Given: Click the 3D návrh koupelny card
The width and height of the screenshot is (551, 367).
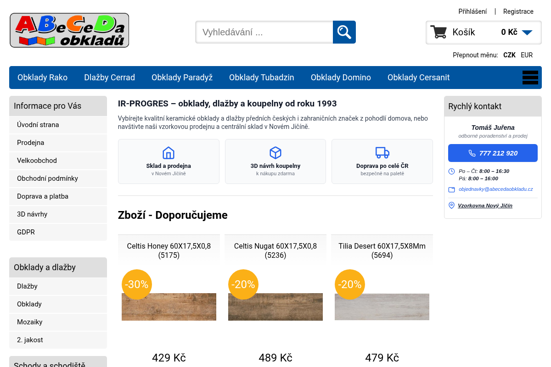Looking at the screenshot, I should point(275,161).
